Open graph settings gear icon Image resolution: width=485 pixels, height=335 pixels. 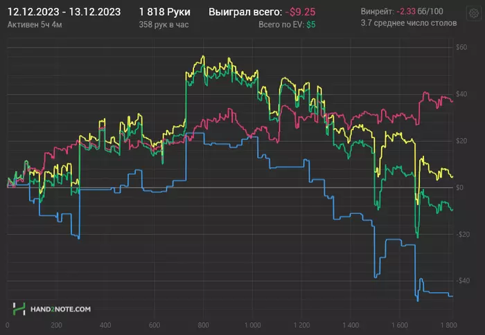click(x=473, y=13)
